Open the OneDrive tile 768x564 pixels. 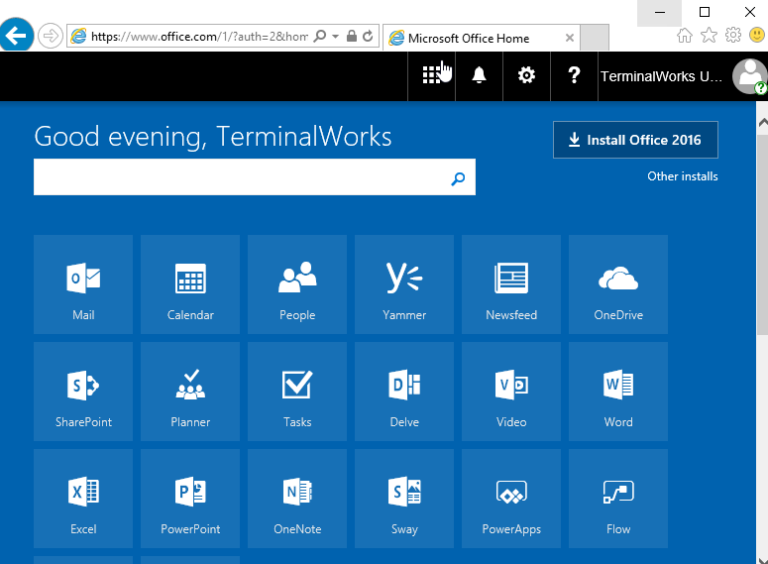tap(618, 284)
